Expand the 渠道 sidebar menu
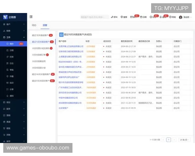195x156 pixels. pyautogui.click(x=13, y=122)
